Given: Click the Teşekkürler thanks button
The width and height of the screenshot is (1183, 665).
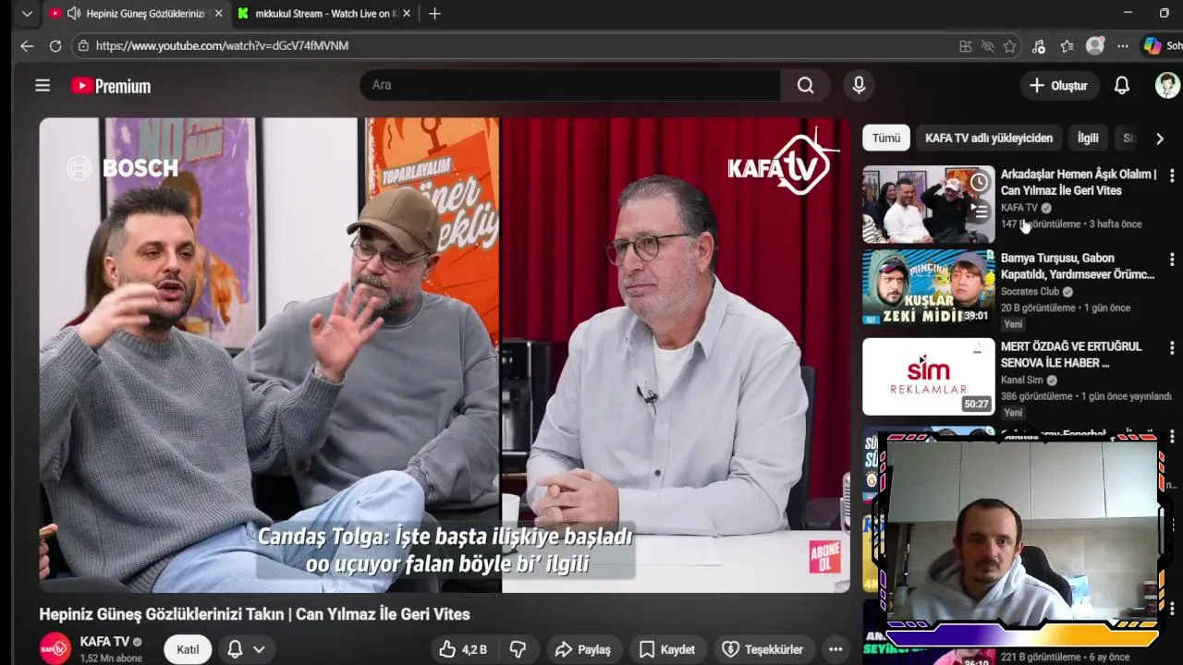Looking at the screenshot, I should pos(762,649).
